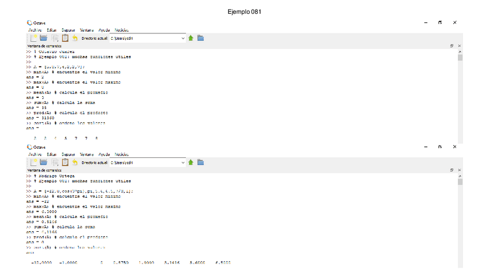
Task: Click Octave logo icon in upper window title
Action: pyautogui.click(x=29, y=22)
